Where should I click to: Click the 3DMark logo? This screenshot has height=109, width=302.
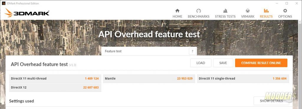point(27,13)
